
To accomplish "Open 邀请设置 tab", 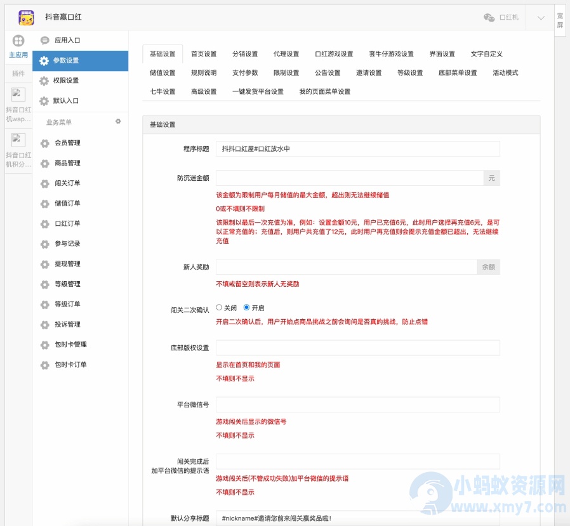I will [369, 73].
